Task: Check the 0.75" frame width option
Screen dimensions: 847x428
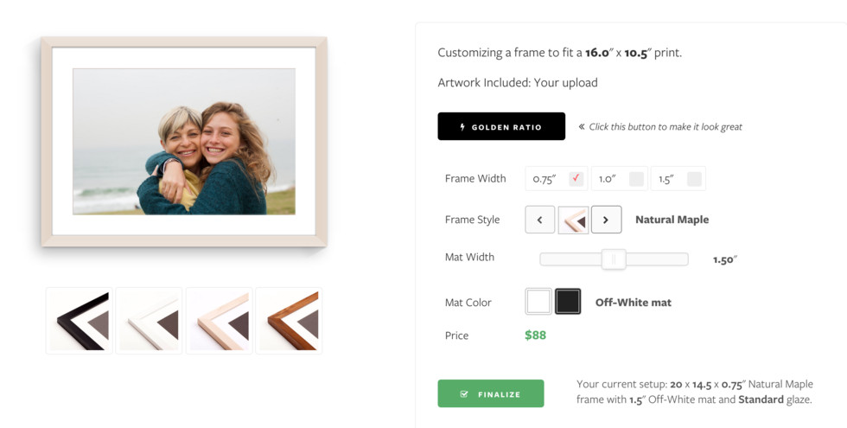Action: (x=576, y=179)
